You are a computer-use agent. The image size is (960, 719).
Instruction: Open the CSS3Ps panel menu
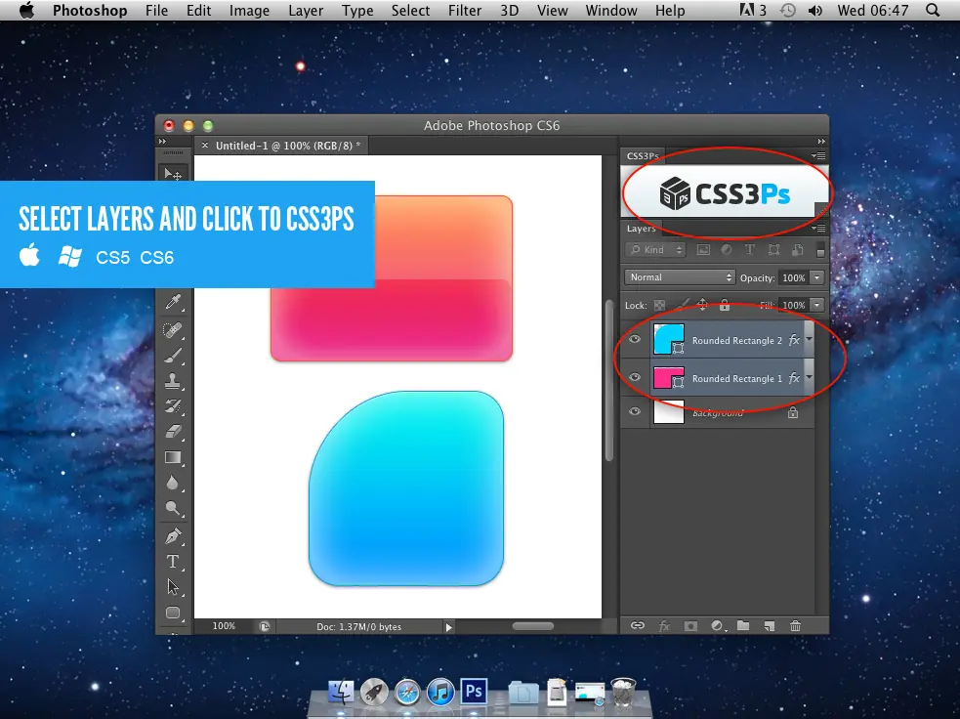(x=818, y=155)
